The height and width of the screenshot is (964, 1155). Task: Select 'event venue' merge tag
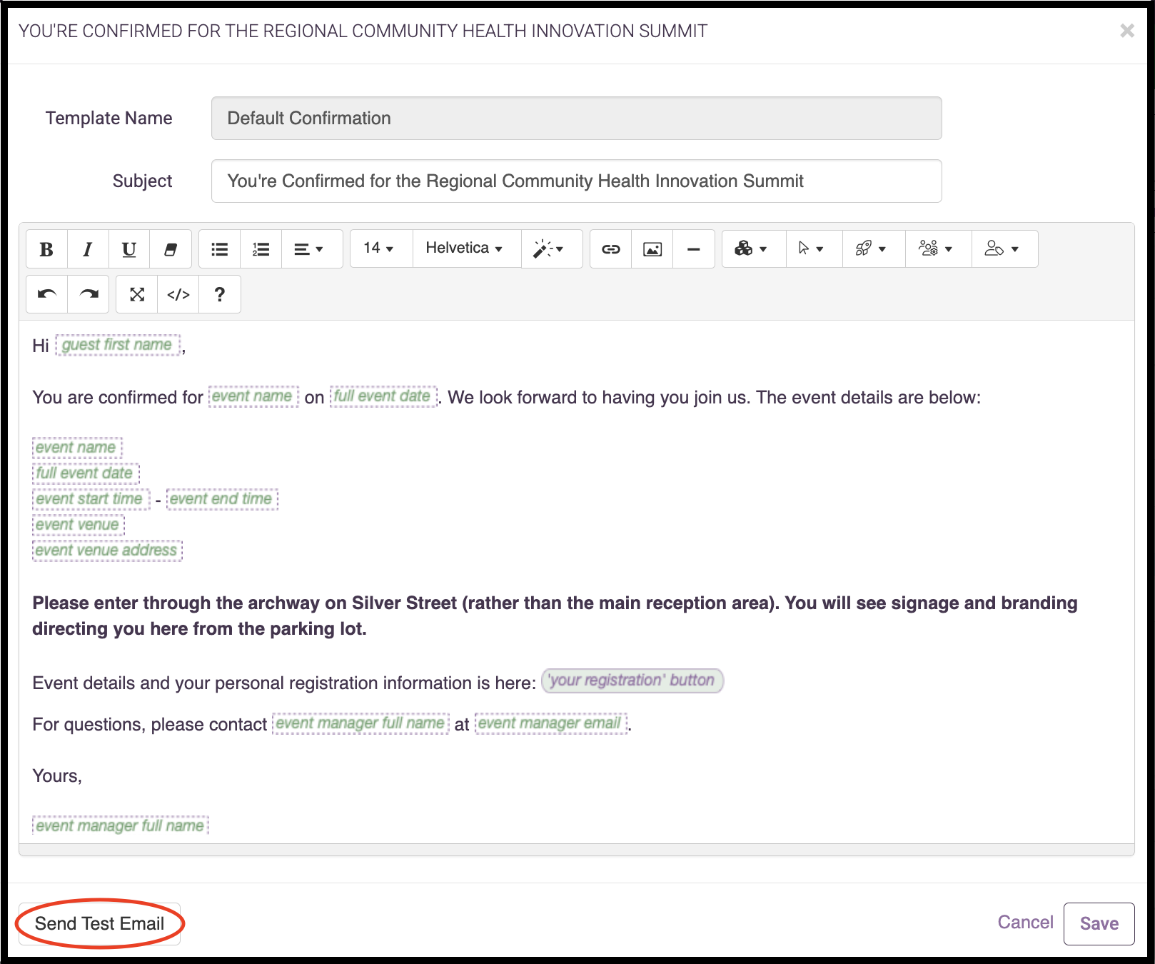tap(78, 525)
